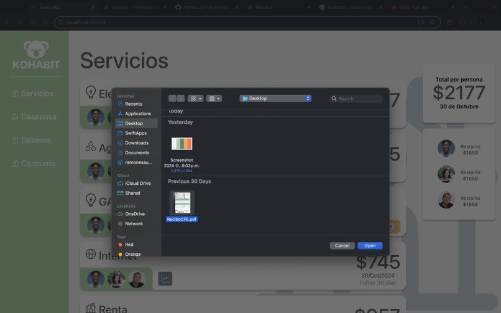Go to Downloads in the sidebar
Screen dimensions: 501x313
click(136, 143)
